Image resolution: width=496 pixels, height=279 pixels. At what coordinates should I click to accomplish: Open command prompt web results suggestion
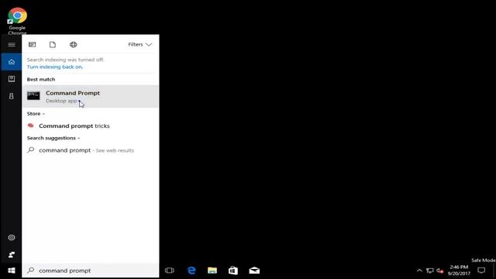[91, 150]
